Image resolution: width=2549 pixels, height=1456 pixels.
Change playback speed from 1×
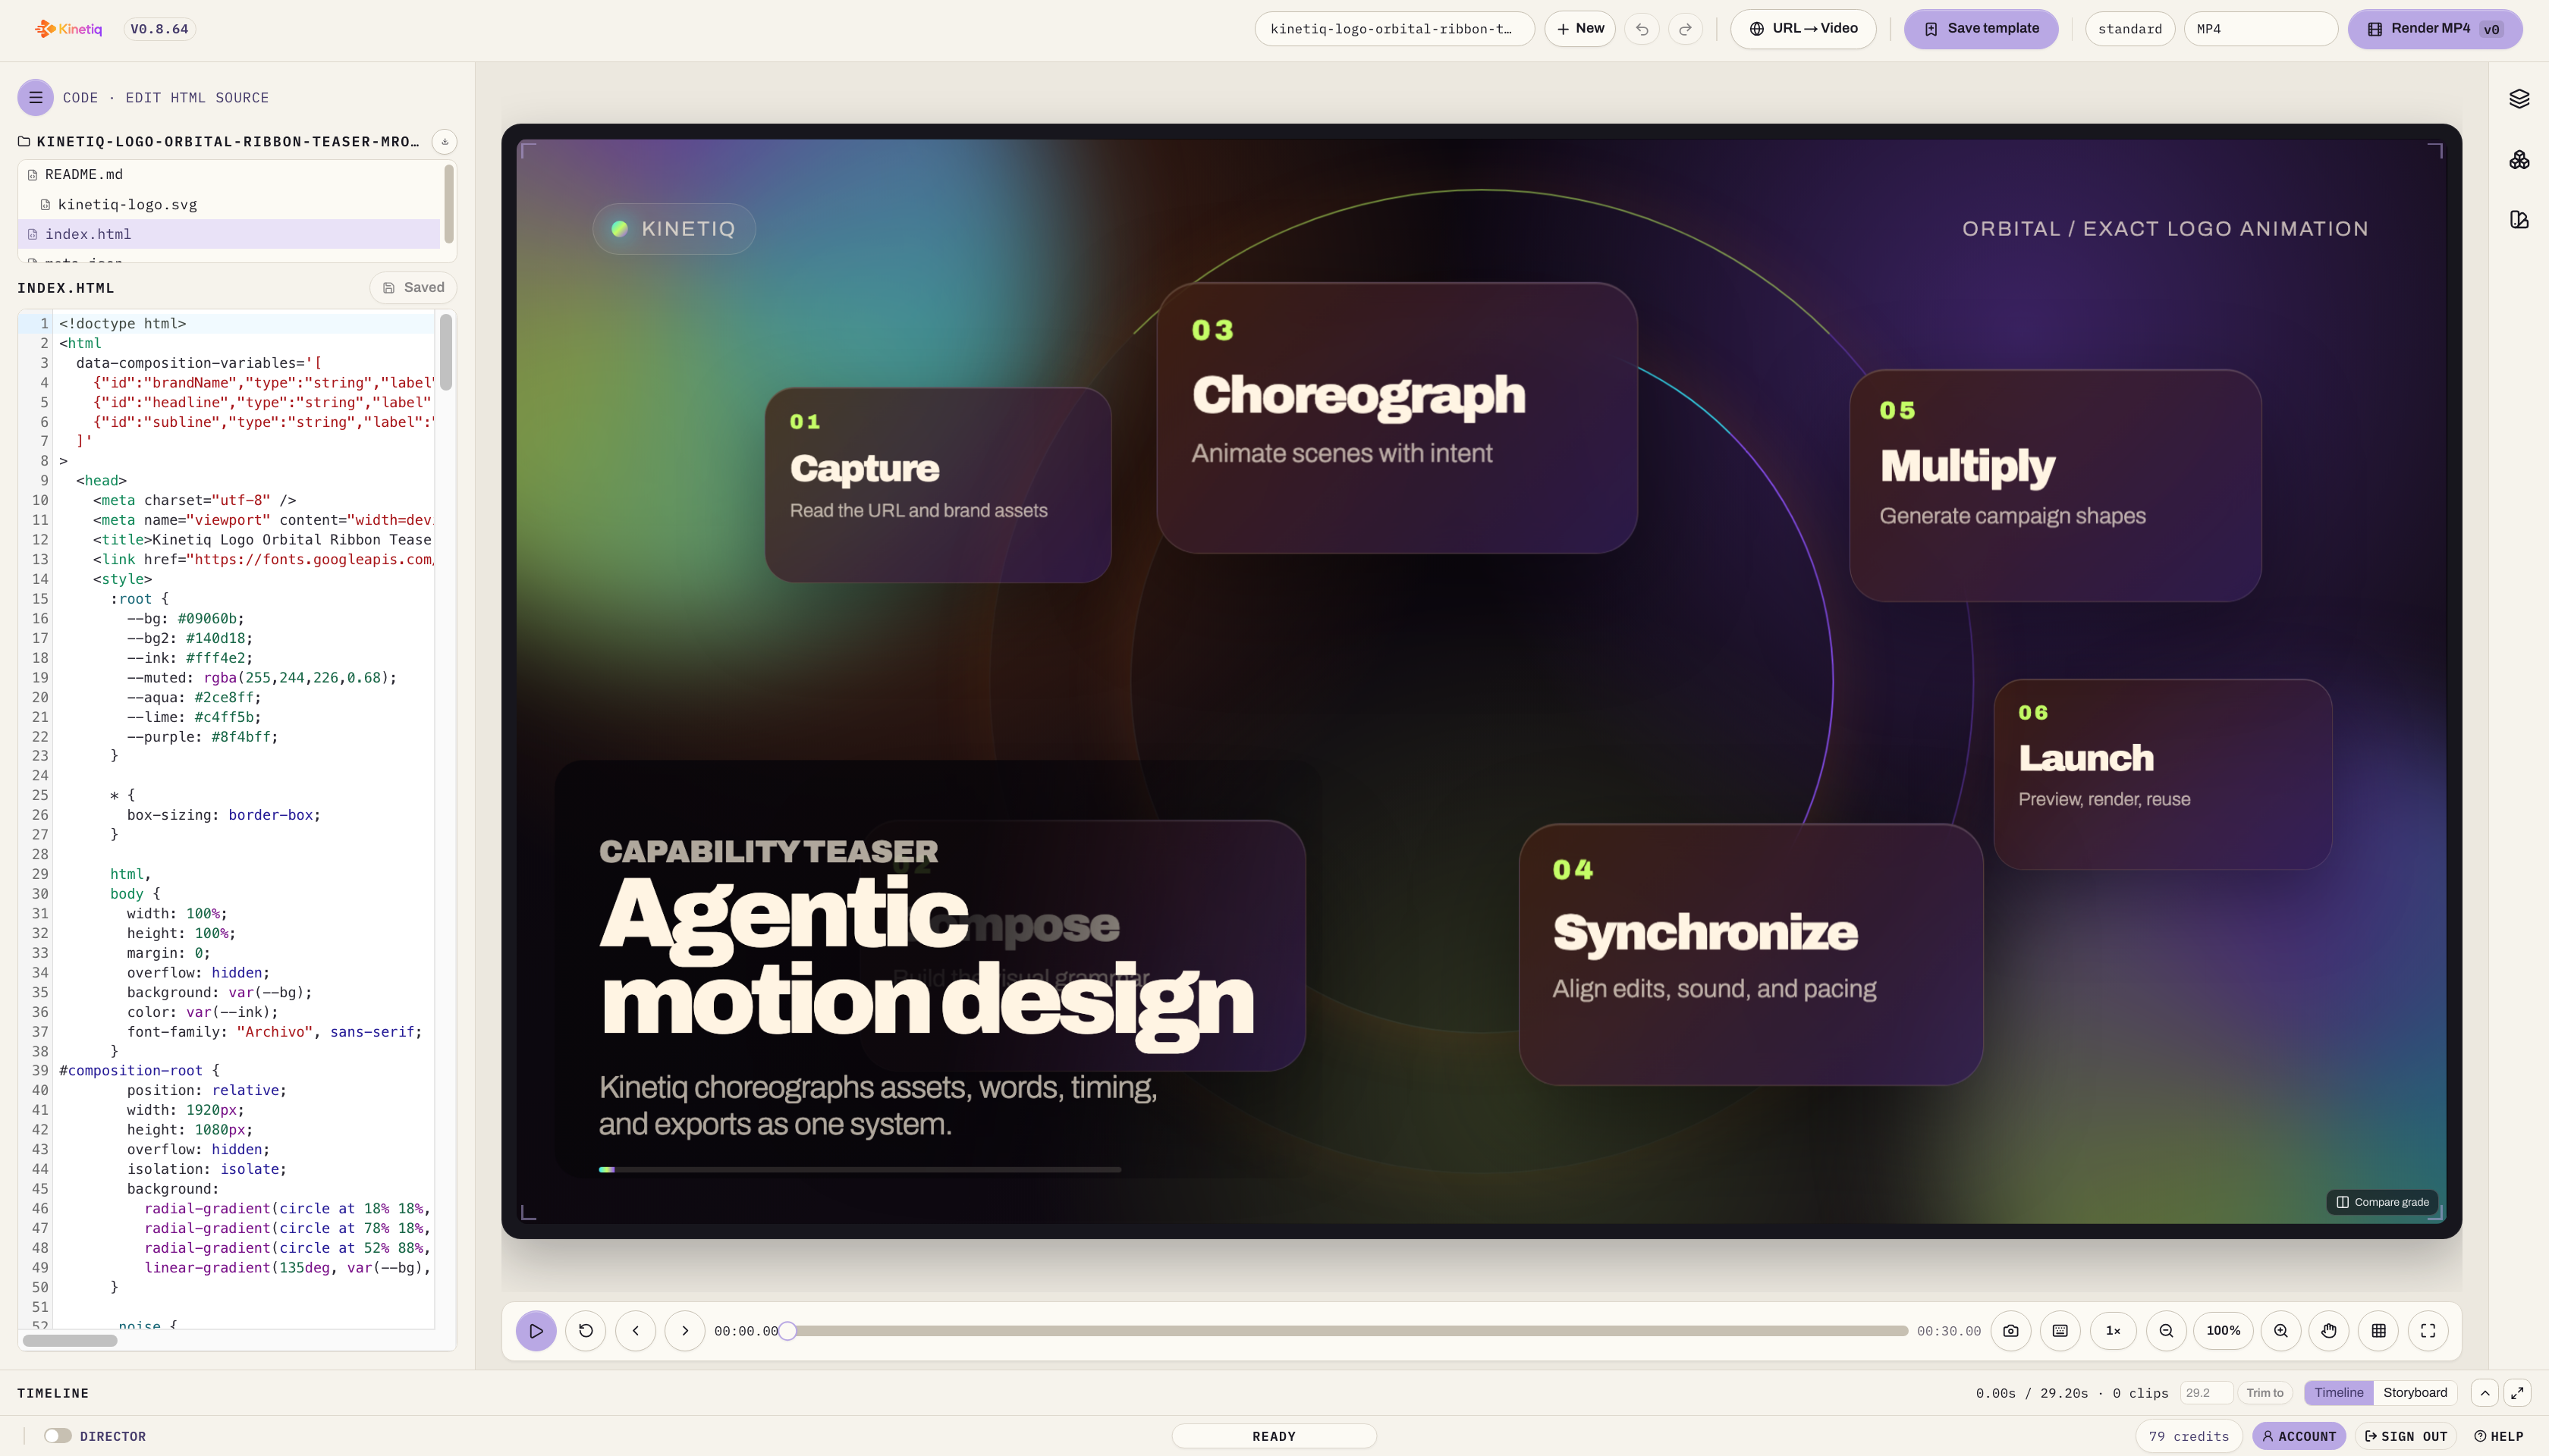(x=2113, y=1331)
